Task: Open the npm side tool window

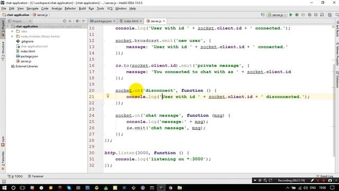Action: point(3,142)
